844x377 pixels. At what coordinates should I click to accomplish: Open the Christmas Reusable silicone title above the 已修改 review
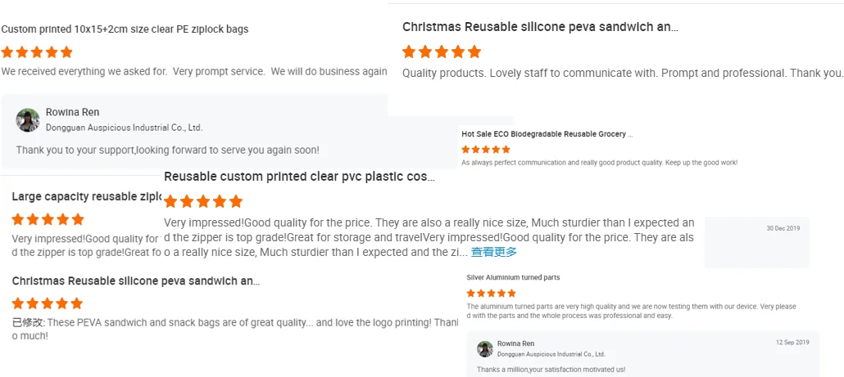pos(135,281)
